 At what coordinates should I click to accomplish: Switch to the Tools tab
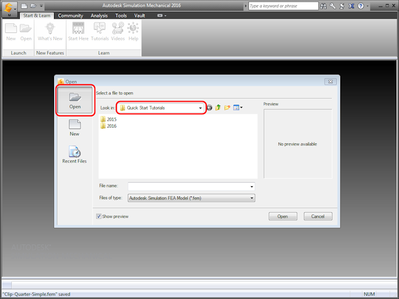pos(121,16)
